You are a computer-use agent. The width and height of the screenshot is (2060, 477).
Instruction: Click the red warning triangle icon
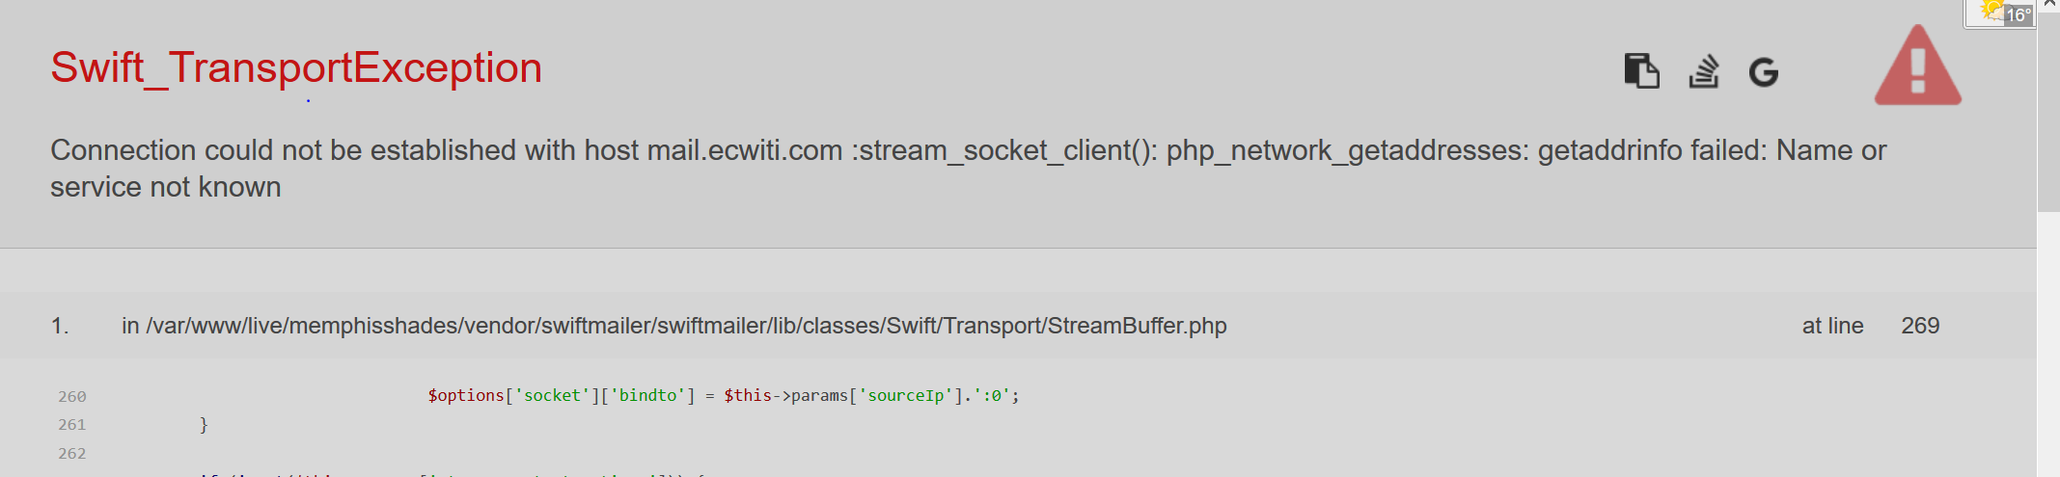[x=1917, y=66]
